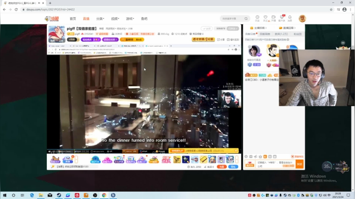Click the page vertical scrollbar thumb
The width and height of the screenshot is (355, 199).
353,47
